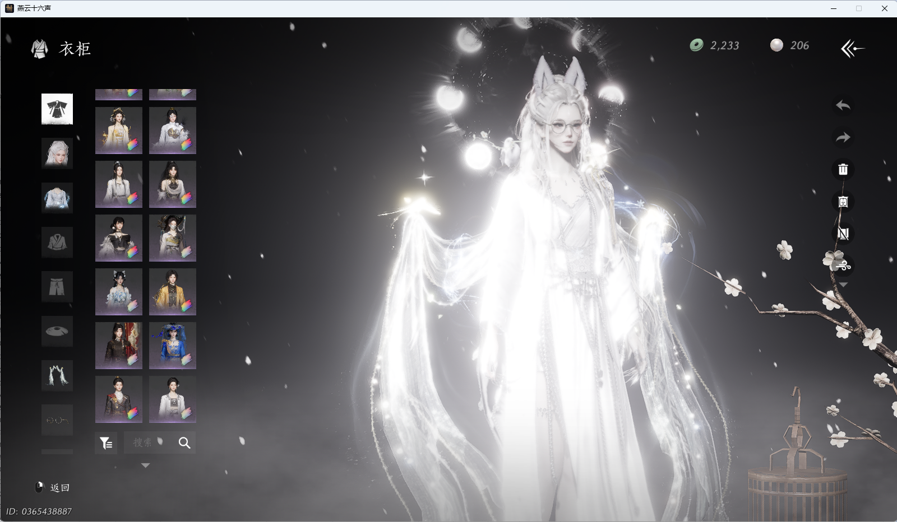Open the eyeglasses accessory category tab

click(57, 420)
